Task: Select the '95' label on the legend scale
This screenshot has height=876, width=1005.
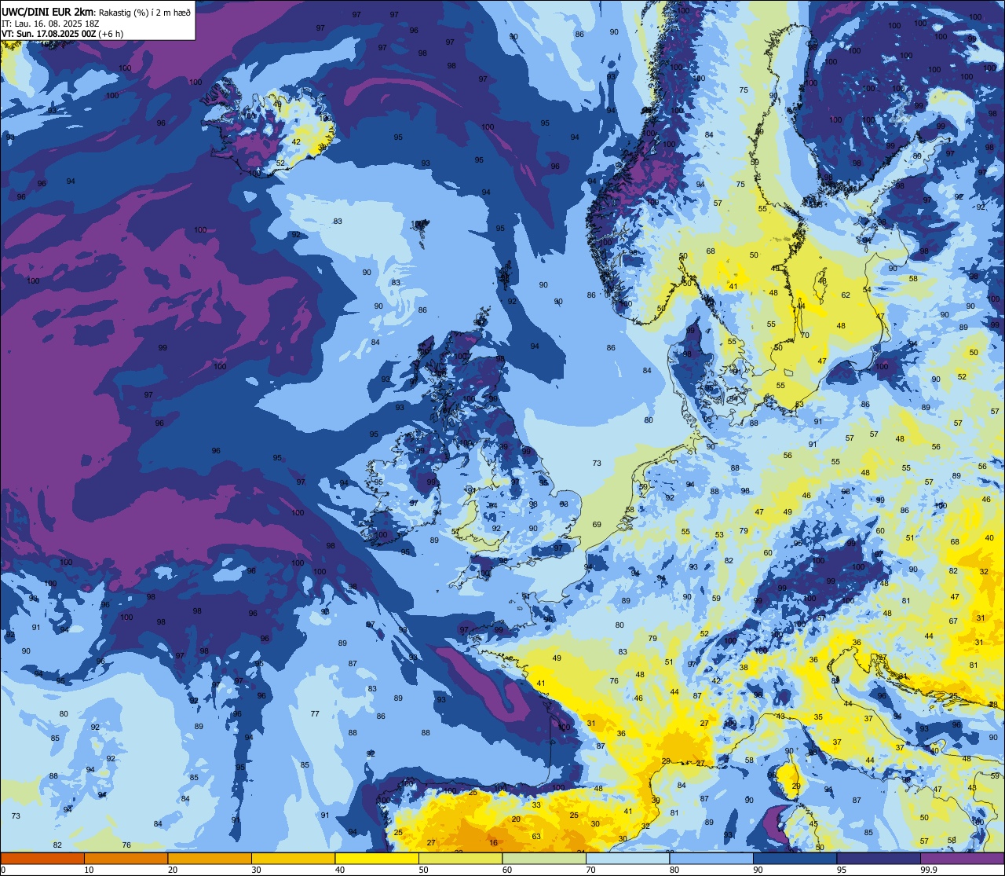Action: click(x=842, y=870)
